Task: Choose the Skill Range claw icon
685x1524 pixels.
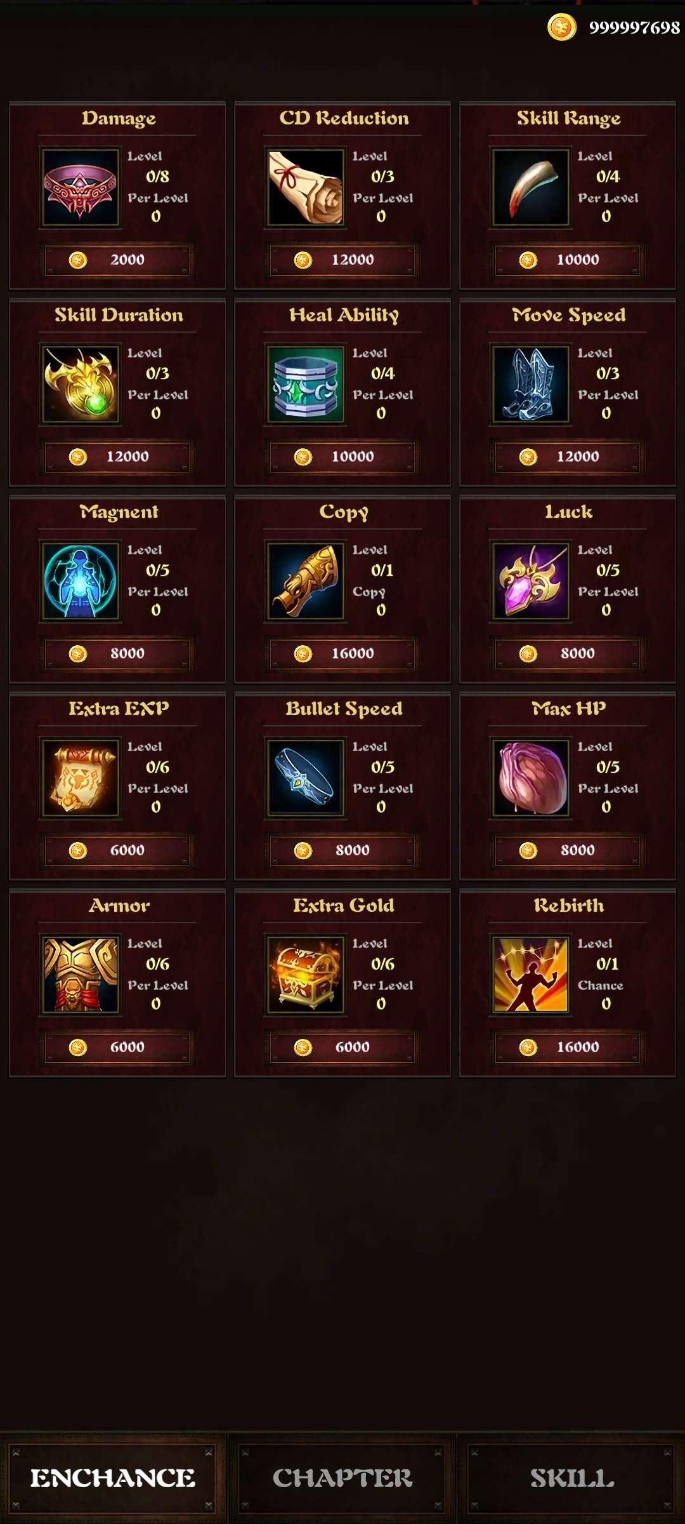Action: [x=530, y=188]
